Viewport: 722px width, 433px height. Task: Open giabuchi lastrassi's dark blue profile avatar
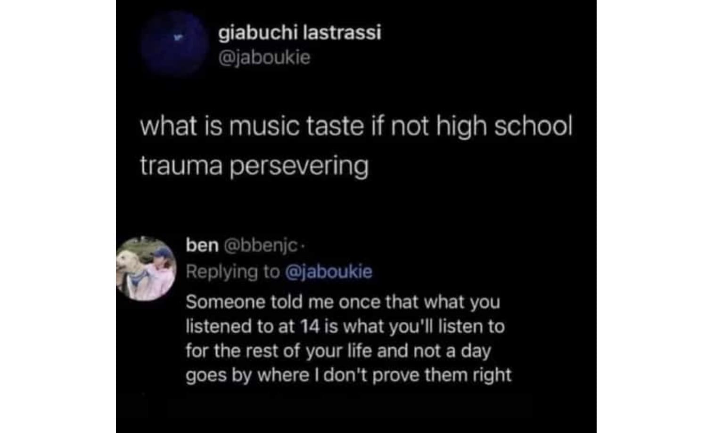[x=175, y=43]
